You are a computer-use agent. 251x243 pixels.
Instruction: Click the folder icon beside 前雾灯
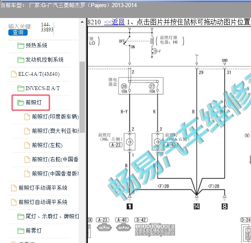pos(21,231)
